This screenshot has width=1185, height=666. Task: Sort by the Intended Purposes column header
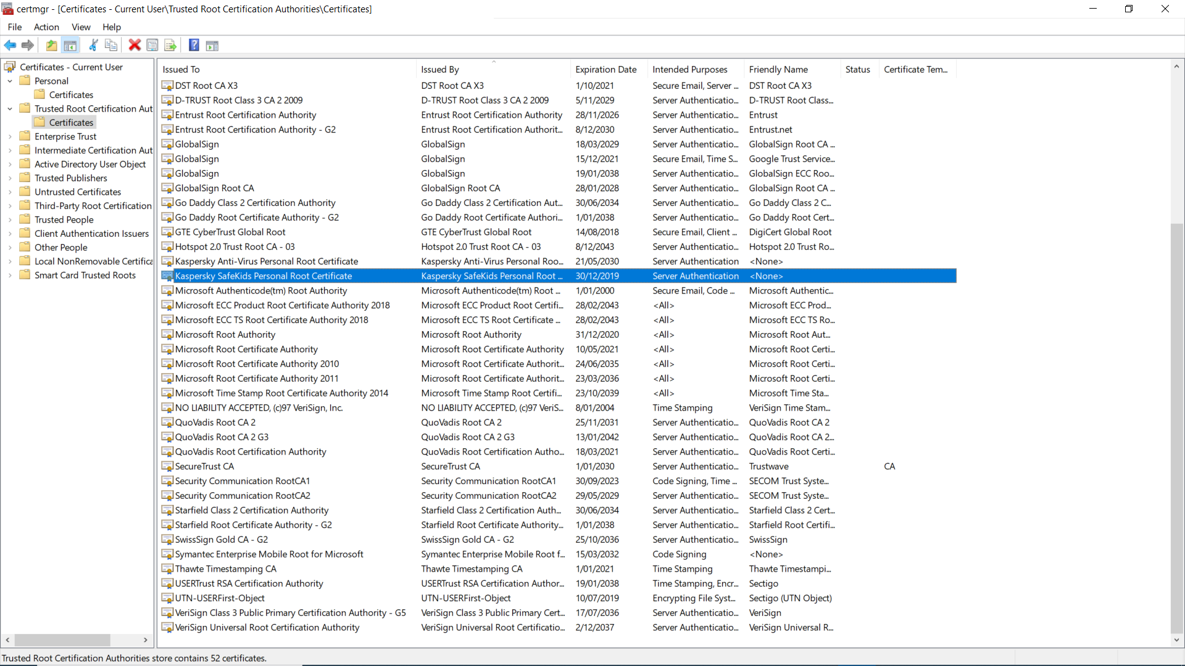(x=696, y=70)
